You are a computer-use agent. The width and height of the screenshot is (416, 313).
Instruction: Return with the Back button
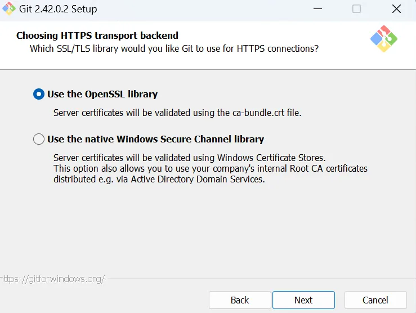[240, 300]
